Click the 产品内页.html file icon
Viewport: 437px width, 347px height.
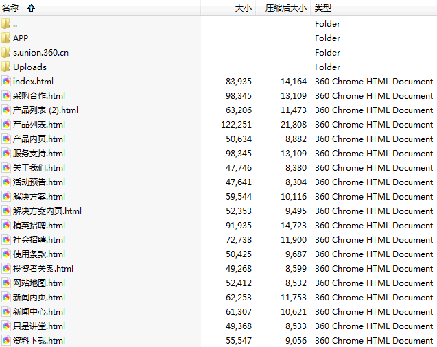coord(6,139)
